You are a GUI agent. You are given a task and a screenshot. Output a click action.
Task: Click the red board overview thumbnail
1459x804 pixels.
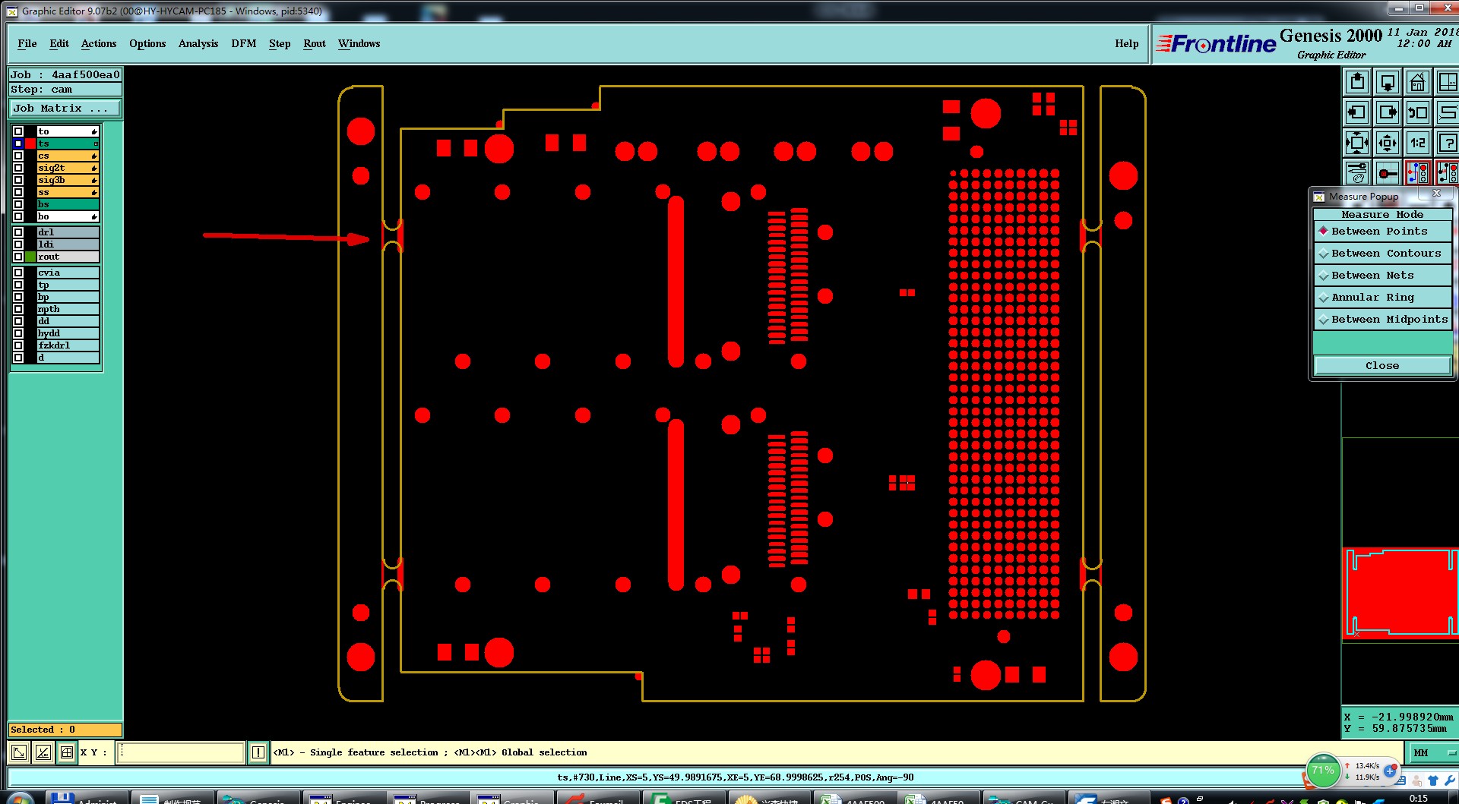[x=1400, y=594]
